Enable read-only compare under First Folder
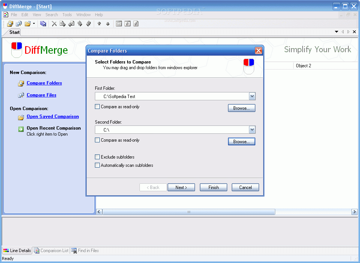 click(x=97, y=107)
